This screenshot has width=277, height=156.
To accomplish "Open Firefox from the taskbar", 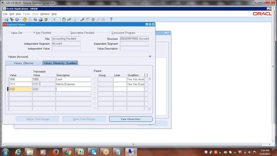I will 56,152.
